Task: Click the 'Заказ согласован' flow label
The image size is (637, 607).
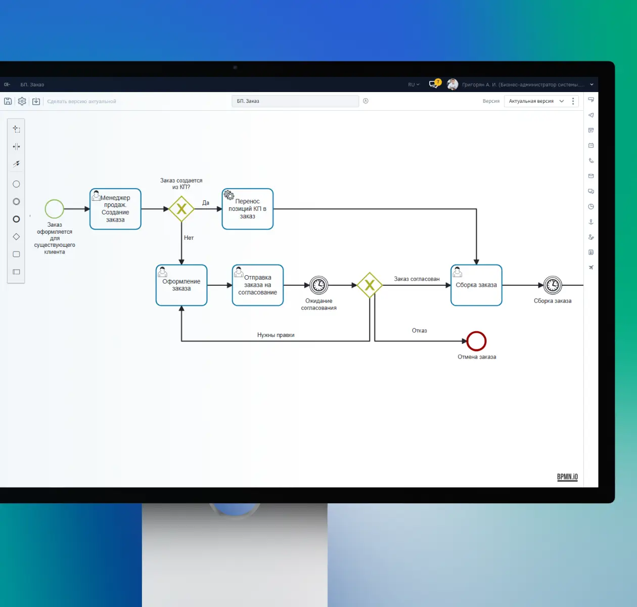Action: [417, 279]
